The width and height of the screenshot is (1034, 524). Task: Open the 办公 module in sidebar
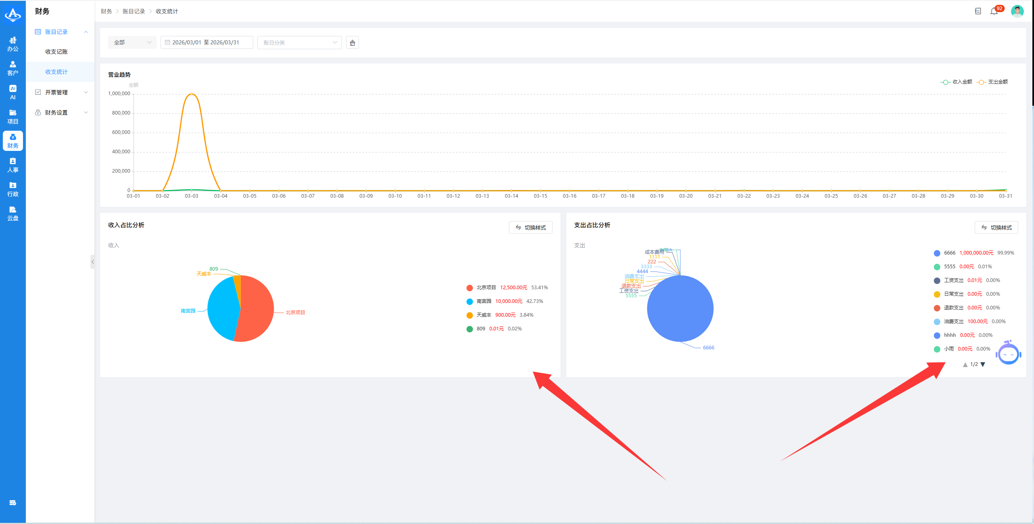click(x=13, y=44)
